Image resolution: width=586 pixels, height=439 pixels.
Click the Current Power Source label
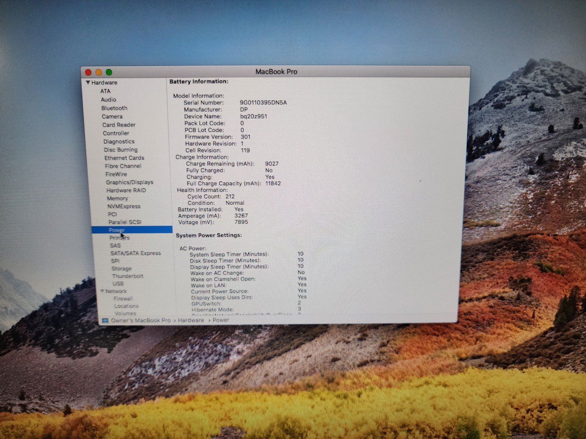coord(220,292)
